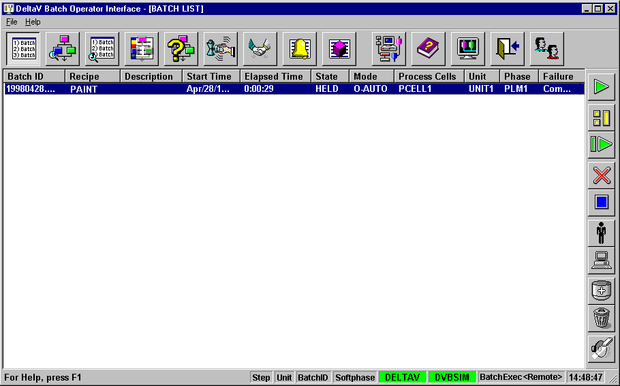Remove batch with trash can icon
The height and width of the screenshot is (386, 620).
[x=602, y=318]
